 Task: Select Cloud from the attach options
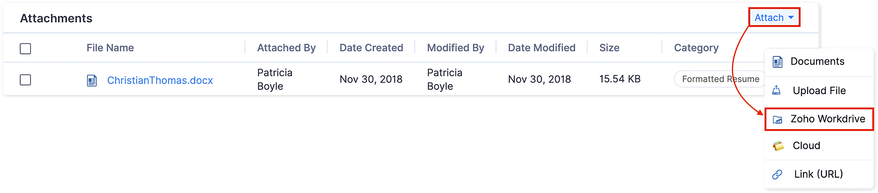click(806, 146)
